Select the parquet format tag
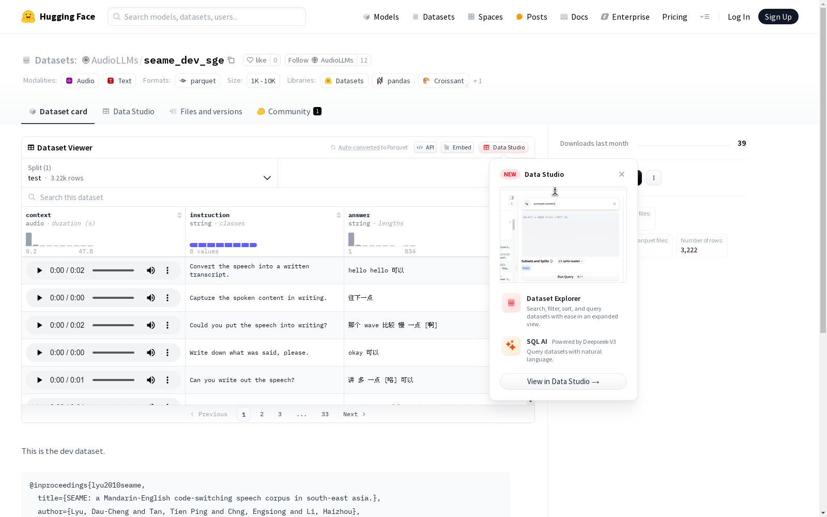The image size is (827, 517). (197, 81)
